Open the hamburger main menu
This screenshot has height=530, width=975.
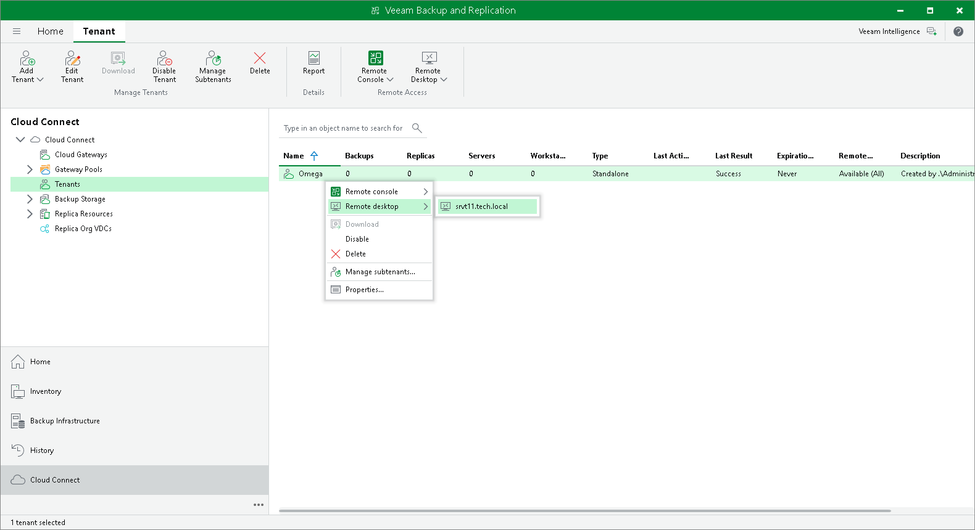pyautogui.click(x=17, y=31)
